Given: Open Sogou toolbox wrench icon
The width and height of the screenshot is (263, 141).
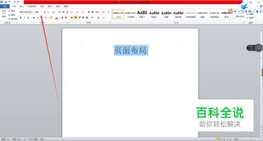Looking at the screenshot, I should 261,11.
